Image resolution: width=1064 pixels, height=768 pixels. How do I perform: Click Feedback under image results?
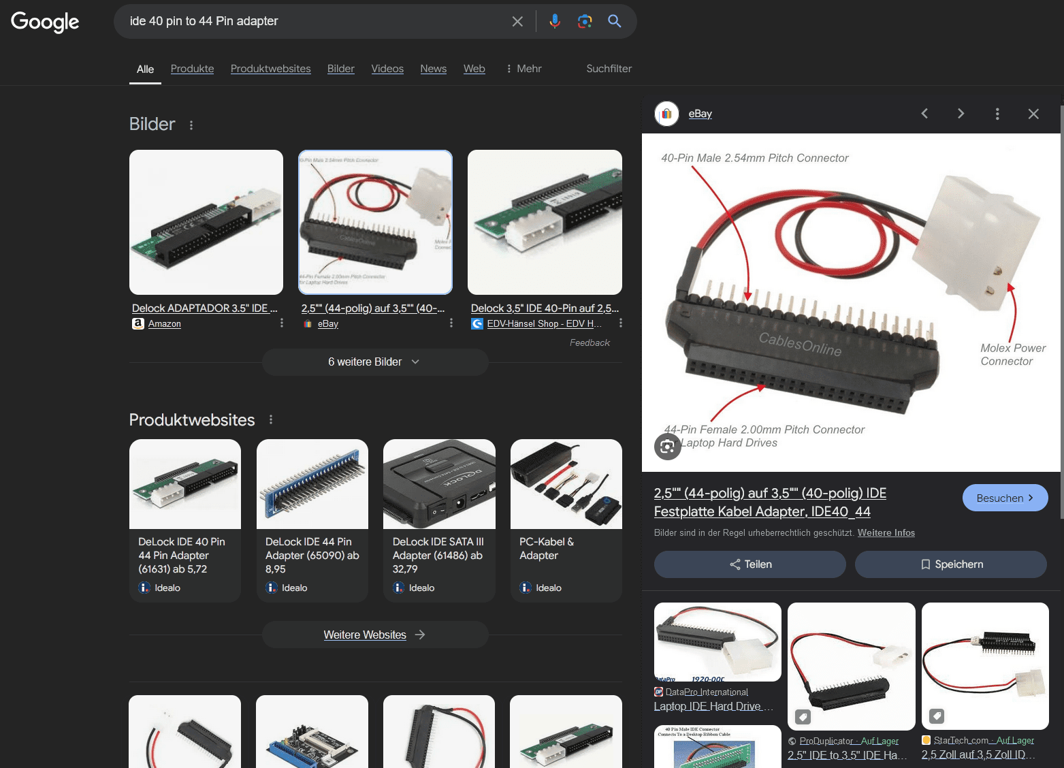click(590, 343)
